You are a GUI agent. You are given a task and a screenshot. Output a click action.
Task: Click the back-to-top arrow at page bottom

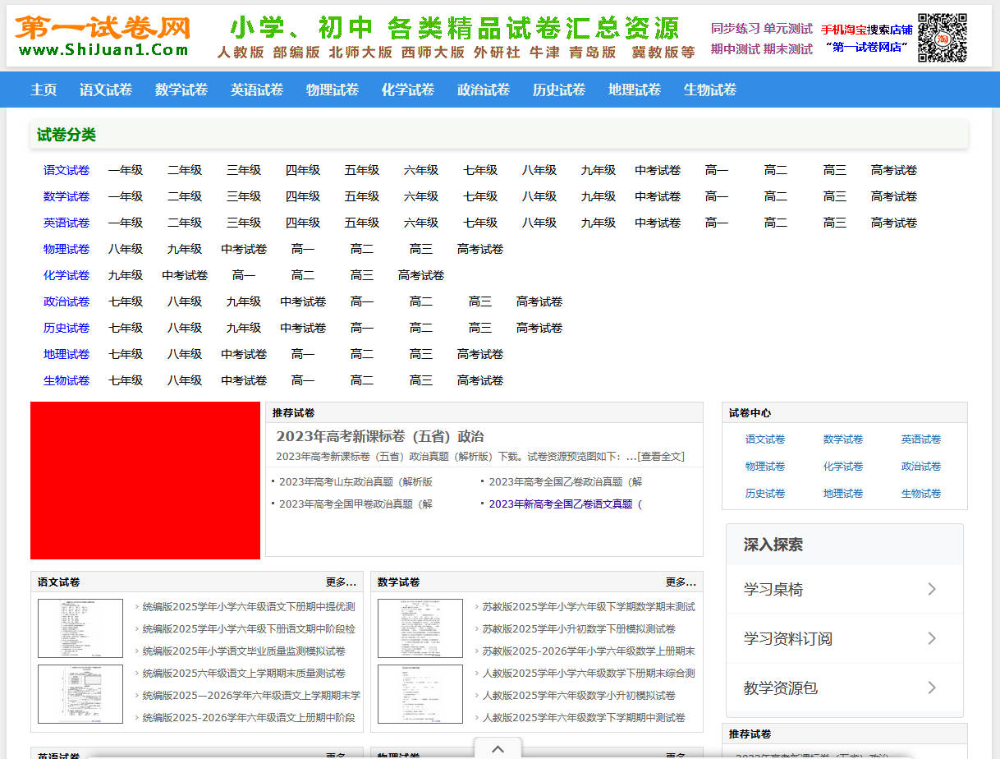click(497, 748)
